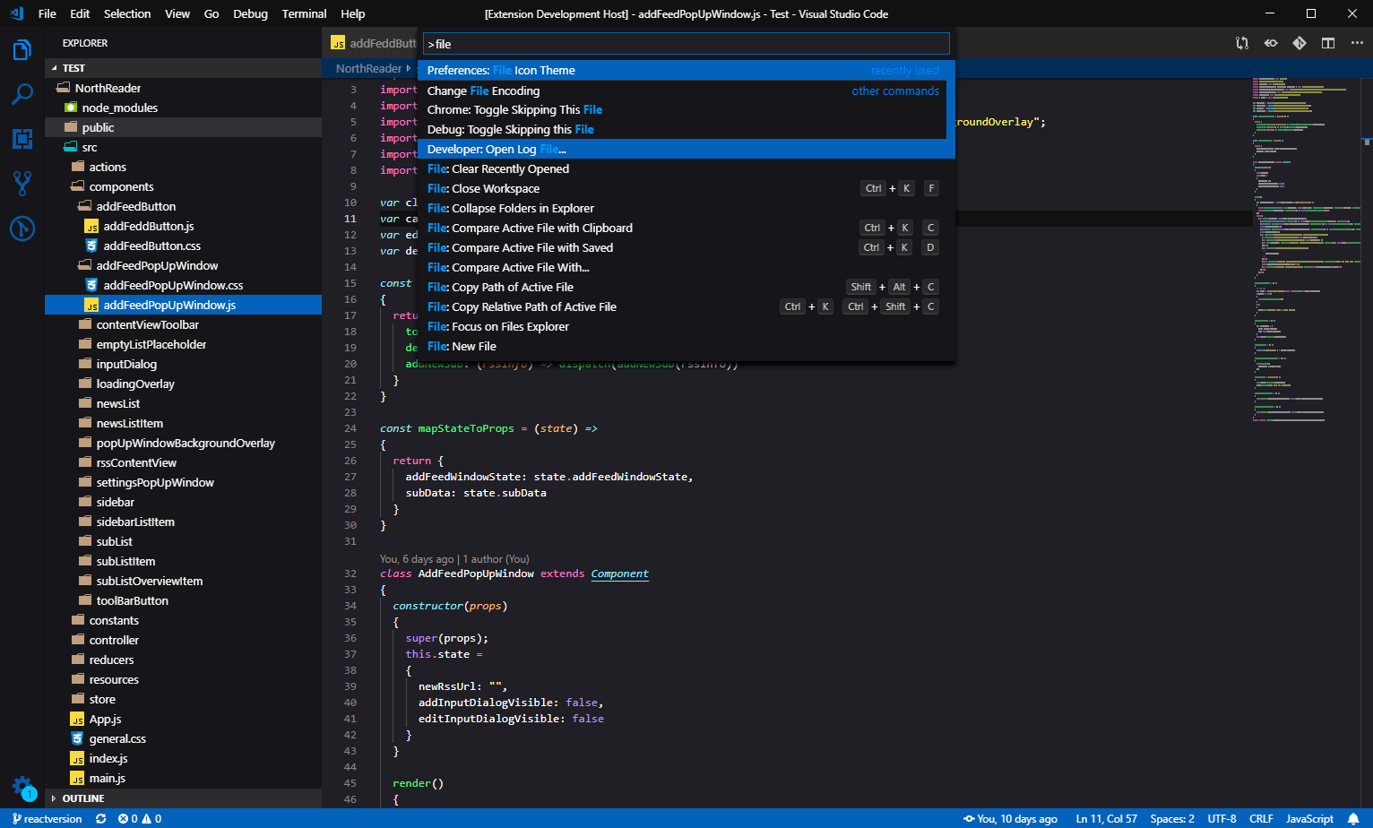Open the File menu
1373x828 pixels.
(47, 13)
